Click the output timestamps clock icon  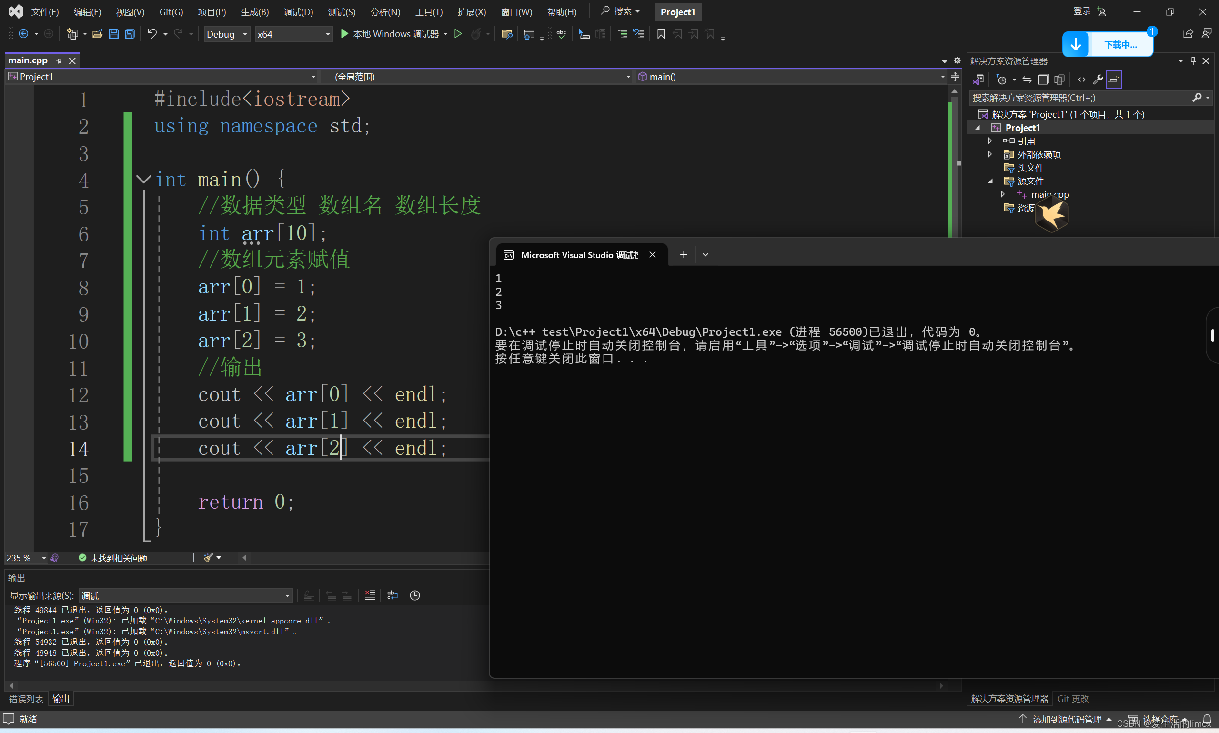(x=415, y=596)
